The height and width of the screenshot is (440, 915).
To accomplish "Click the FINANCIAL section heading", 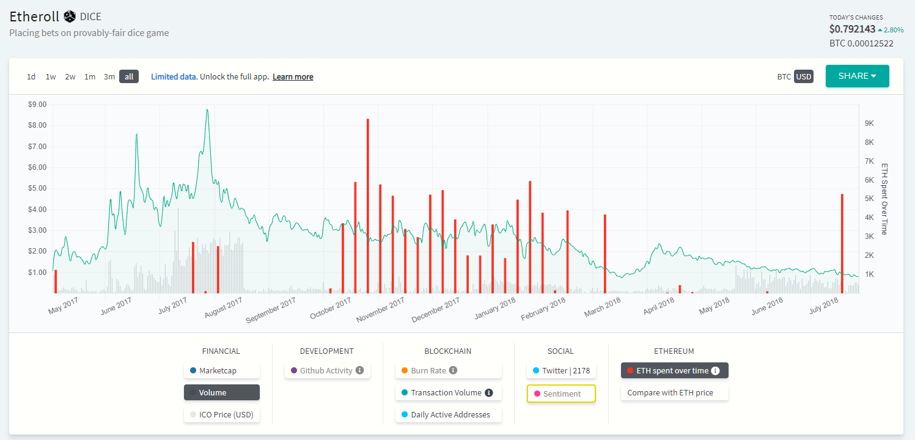I will click(x=221, y=351).
